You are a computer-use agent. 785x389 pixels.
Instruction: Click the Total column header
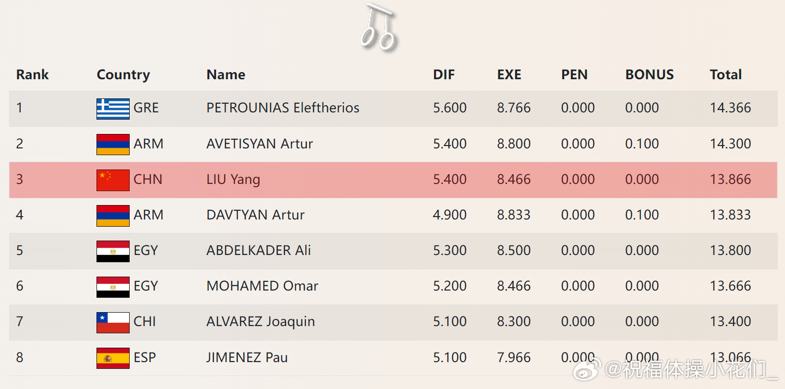coord(725,75)
